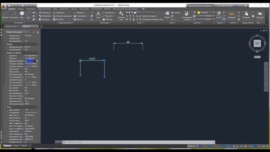Screen dimensions: 270x152
Task: Click the Измерить measure tool
Action: [x=232, y=15]
